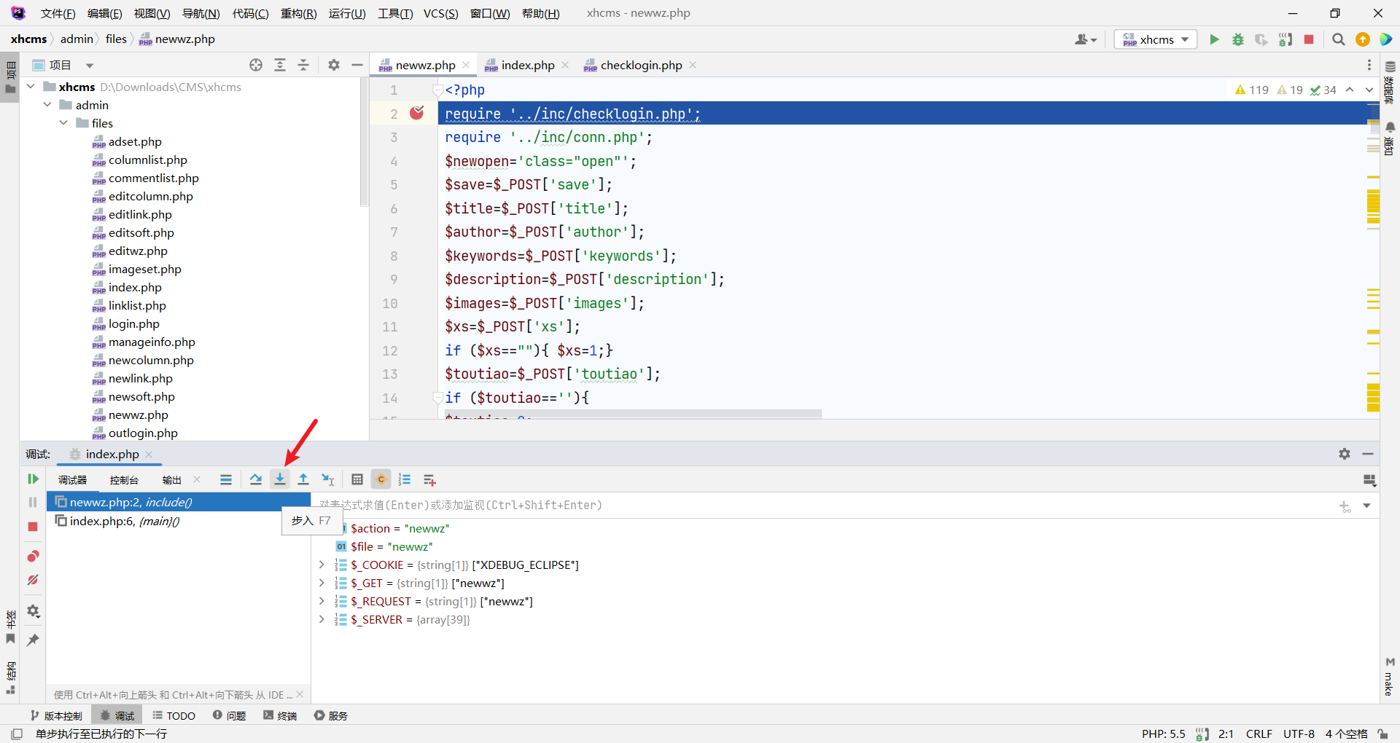1400x743 pixels.
Task: Toggle the orange C value-display button
Action: tap(381, 479)
